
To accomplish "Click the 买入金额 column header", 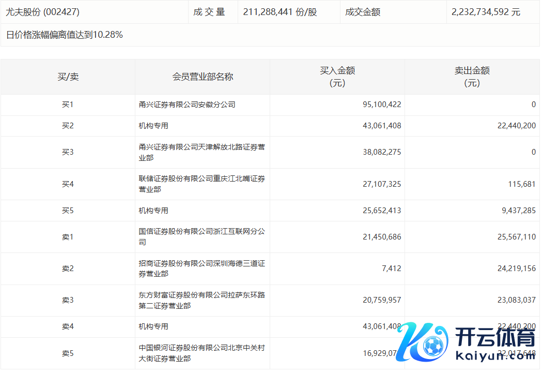I will (x=337, y=77).
